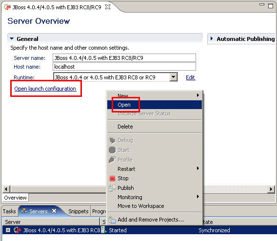Viewport: 277px width, 241px height.
Task: Expand the Automatic Publishing section
Action: pyautogui.click(x=212, y=38)
